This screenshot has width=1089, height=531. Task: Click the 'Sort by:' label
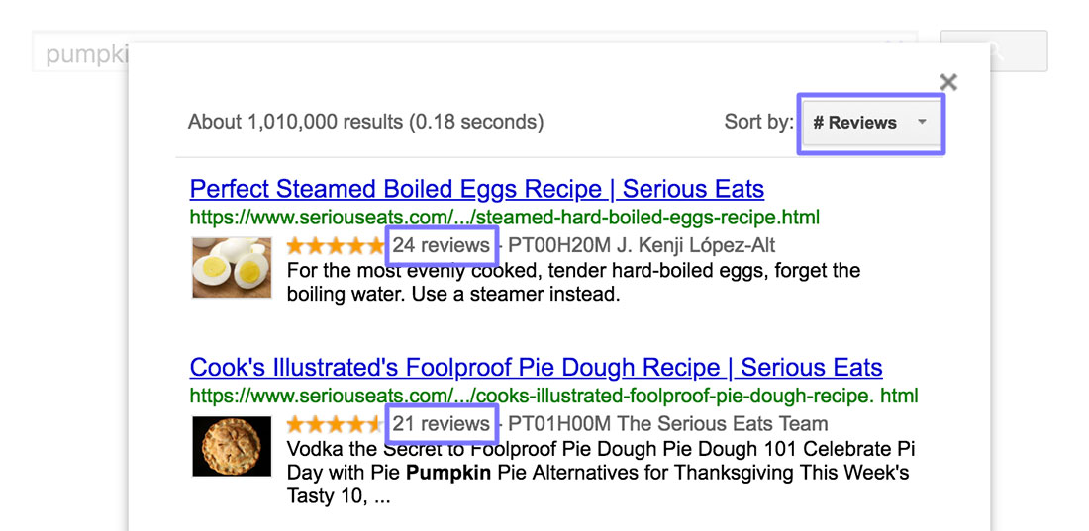click(758, 123)
